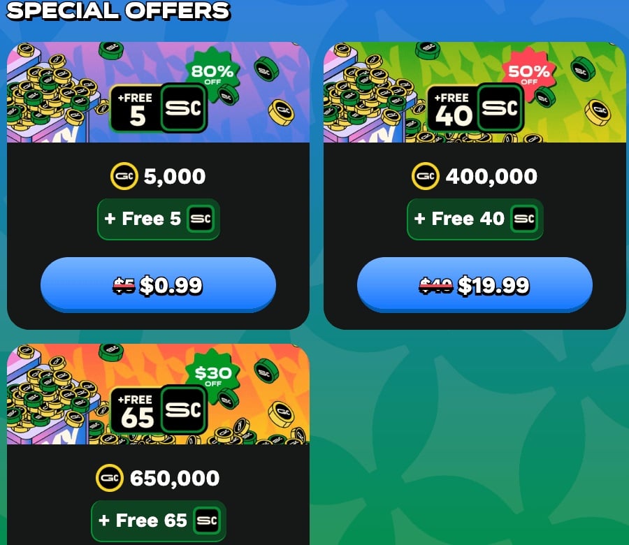Click the GC coin icon beside 5,000
Image resolution: width=629 pixels, height=545 pixels.
[x=124, y=175]
